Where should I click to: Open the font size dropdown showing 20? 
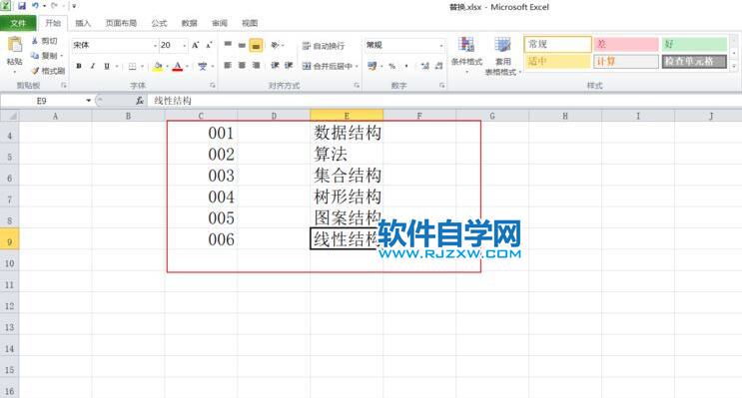pyautogui.click(x=184, y=45)
